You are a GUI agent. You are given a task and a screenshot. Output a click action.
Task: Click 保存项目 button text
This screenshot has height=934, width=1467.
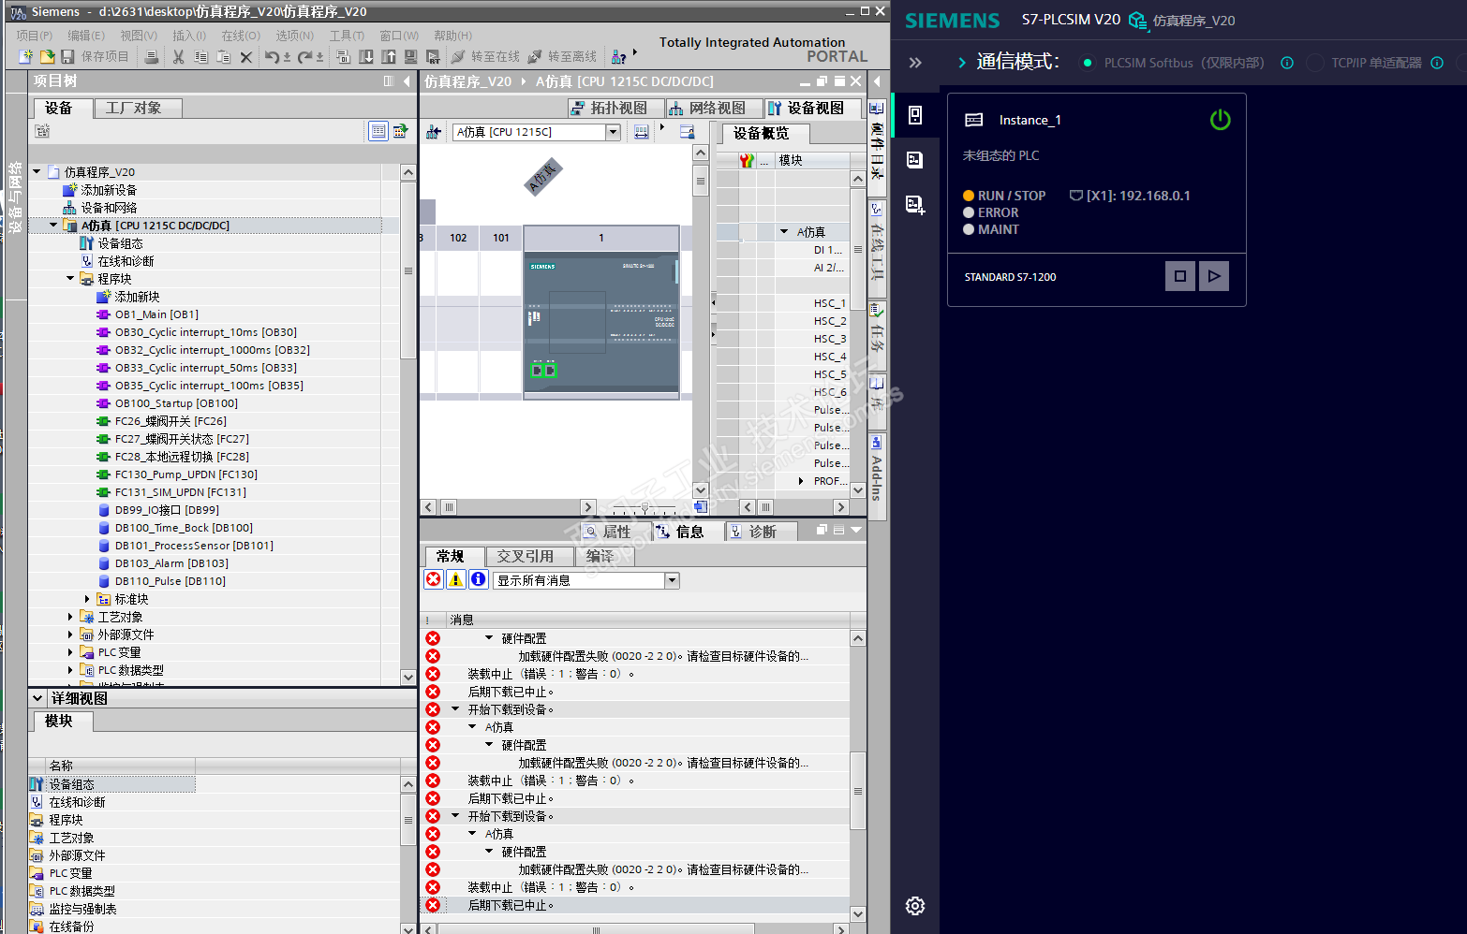coord(105,57)
